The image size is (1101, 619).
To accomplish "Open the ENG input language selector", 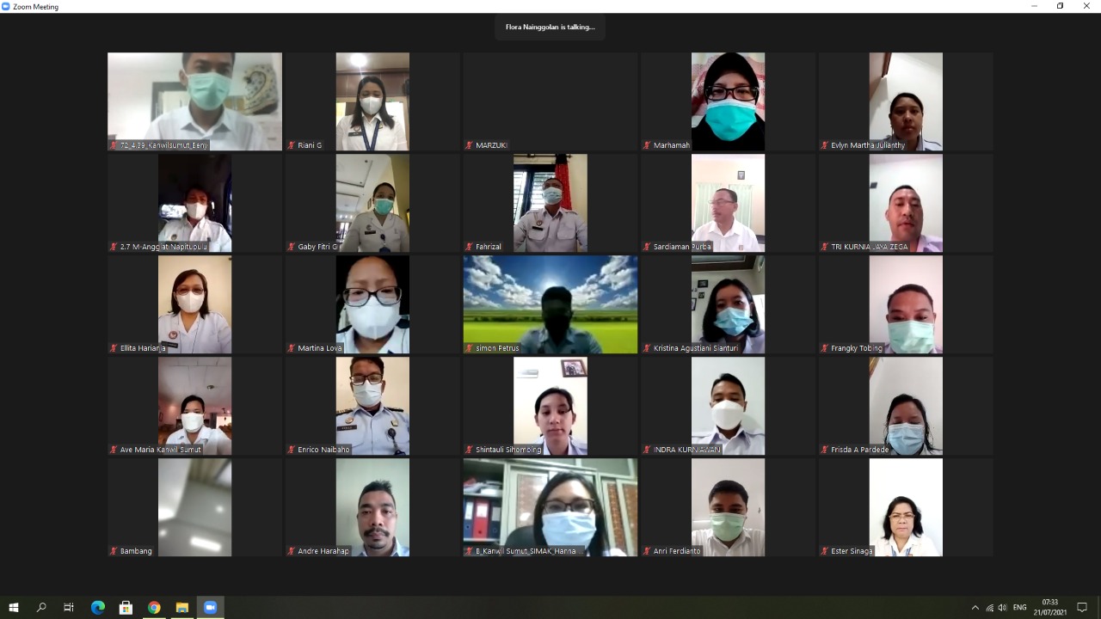I will click(x=1019, y=608).
